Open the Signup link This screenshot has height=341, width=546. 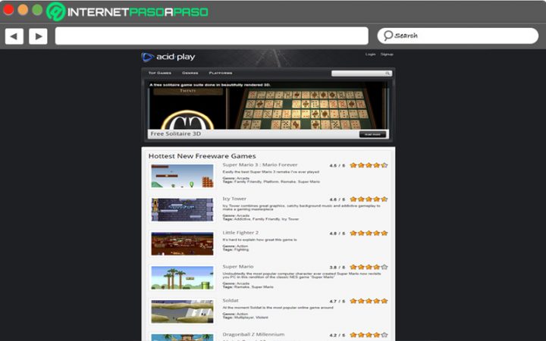coord(387,55)
